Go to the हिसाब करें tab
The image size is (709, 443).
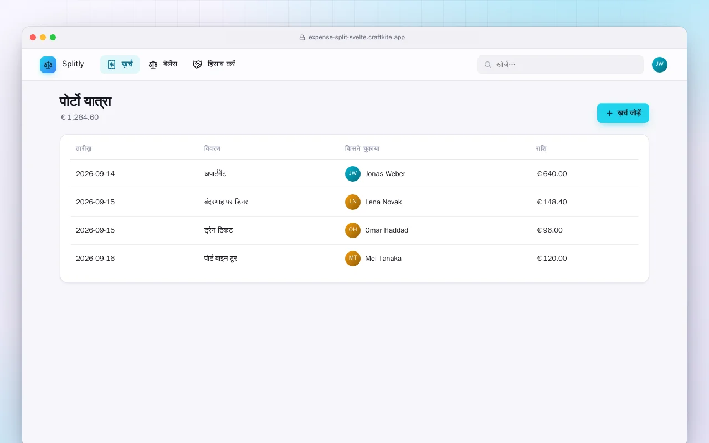coord(214,64)
